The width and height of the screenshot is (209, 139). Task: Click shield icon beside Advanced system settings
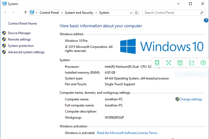pos(4,52)
